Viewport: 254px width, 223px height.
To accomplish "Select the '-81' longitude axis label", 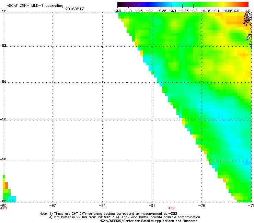I will pyautogui.click(x=152, y=206).
